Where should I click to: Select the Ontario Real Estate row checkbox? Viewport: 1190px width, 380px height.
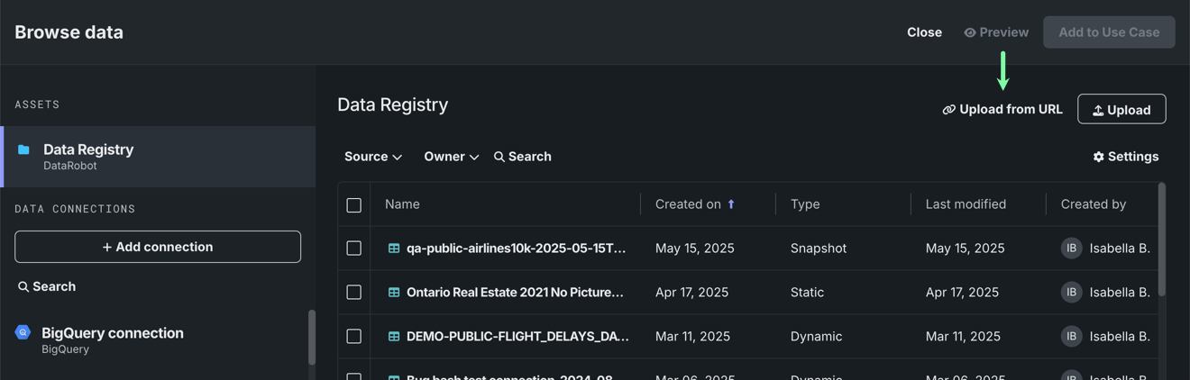[x=354, y=293]
